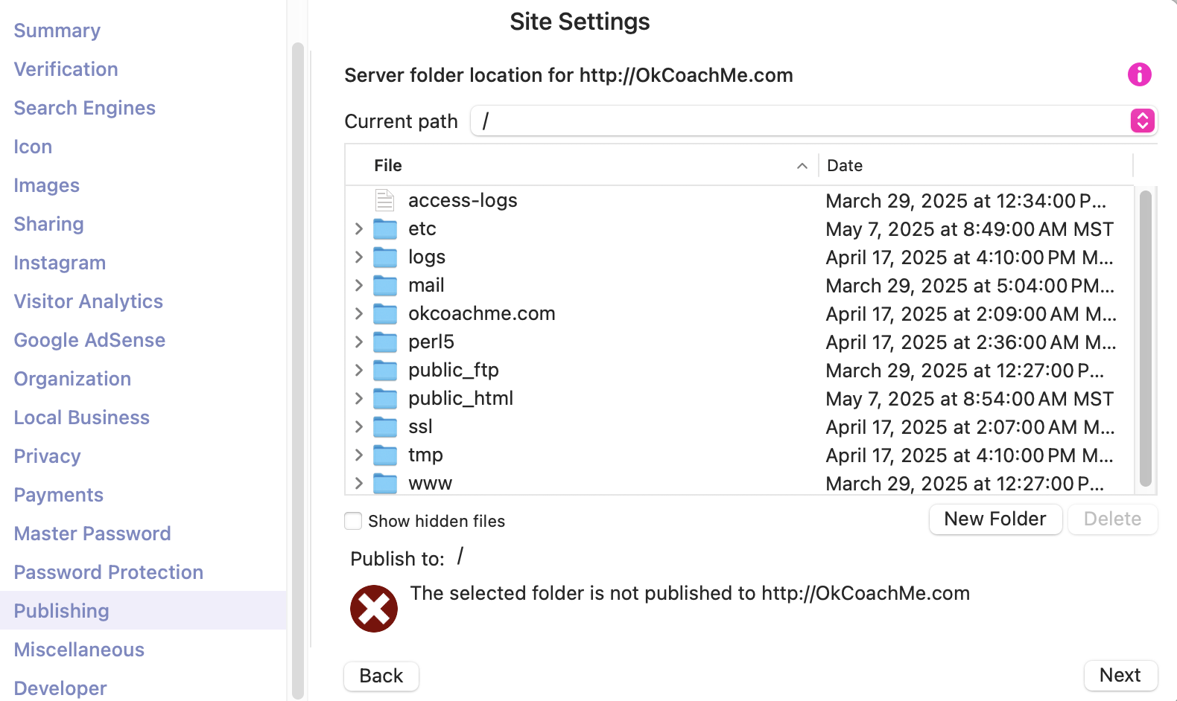This screenshot has width=1177, height=701.
Task: Click the etc folder icon
Action: (385, 229)
